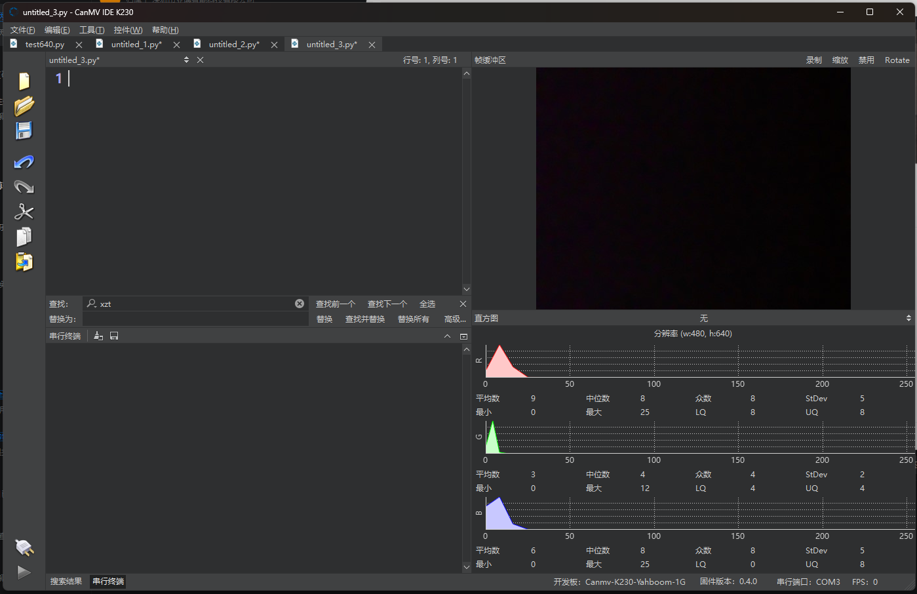Click the 查找下一个 button

click(x=387, y=304)
